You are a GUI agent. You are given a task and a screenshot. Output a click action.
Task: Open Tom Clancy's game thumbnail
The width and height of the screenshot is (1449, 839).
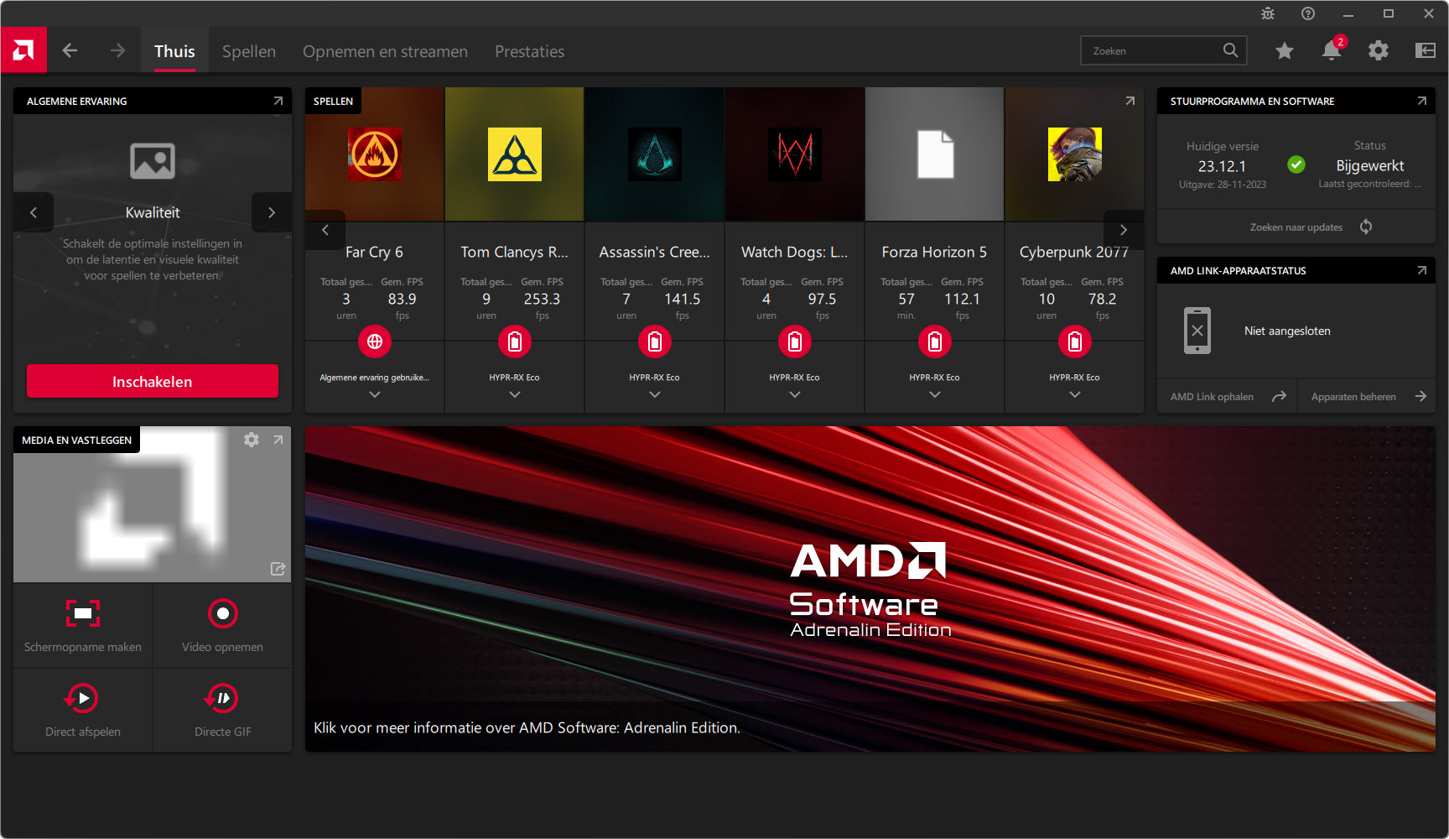tap(515, 154)
